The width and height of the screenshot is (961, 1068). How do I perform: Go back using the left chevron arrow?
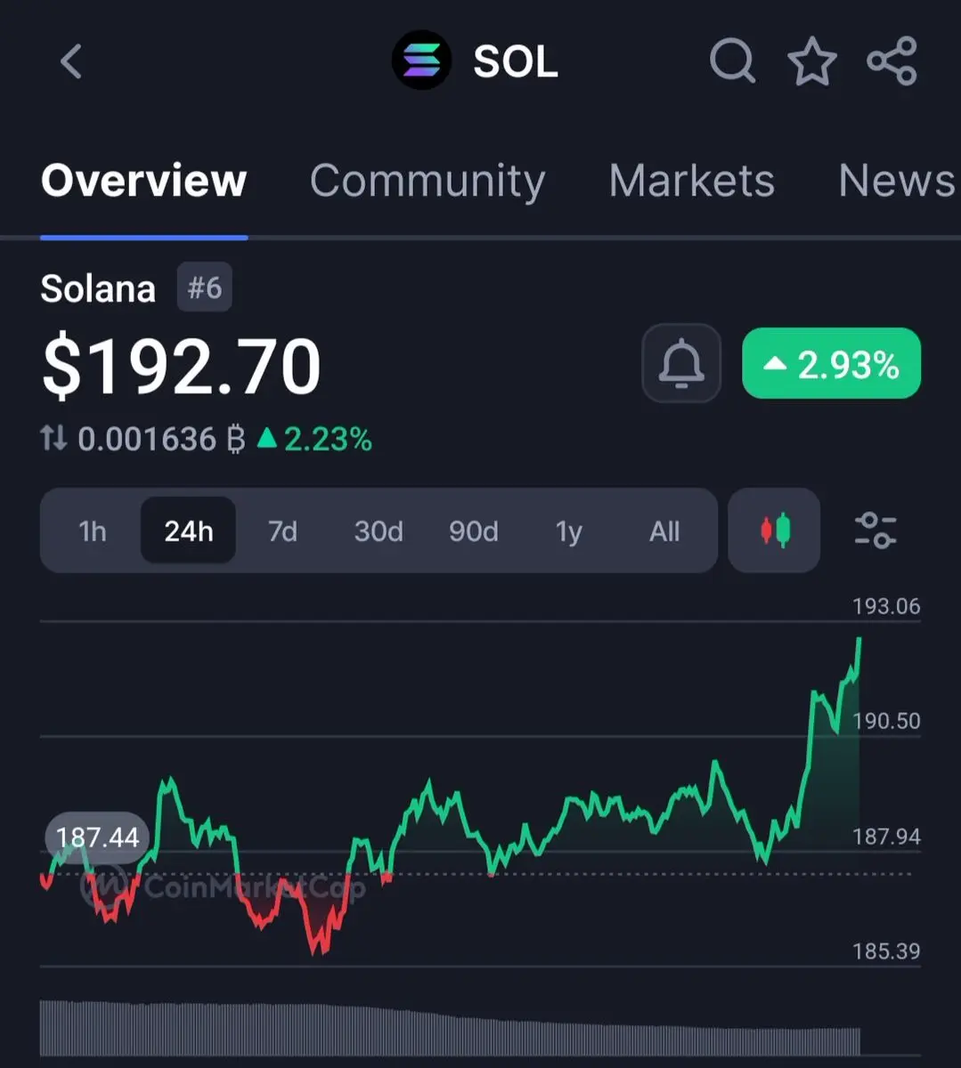[71, 61]
